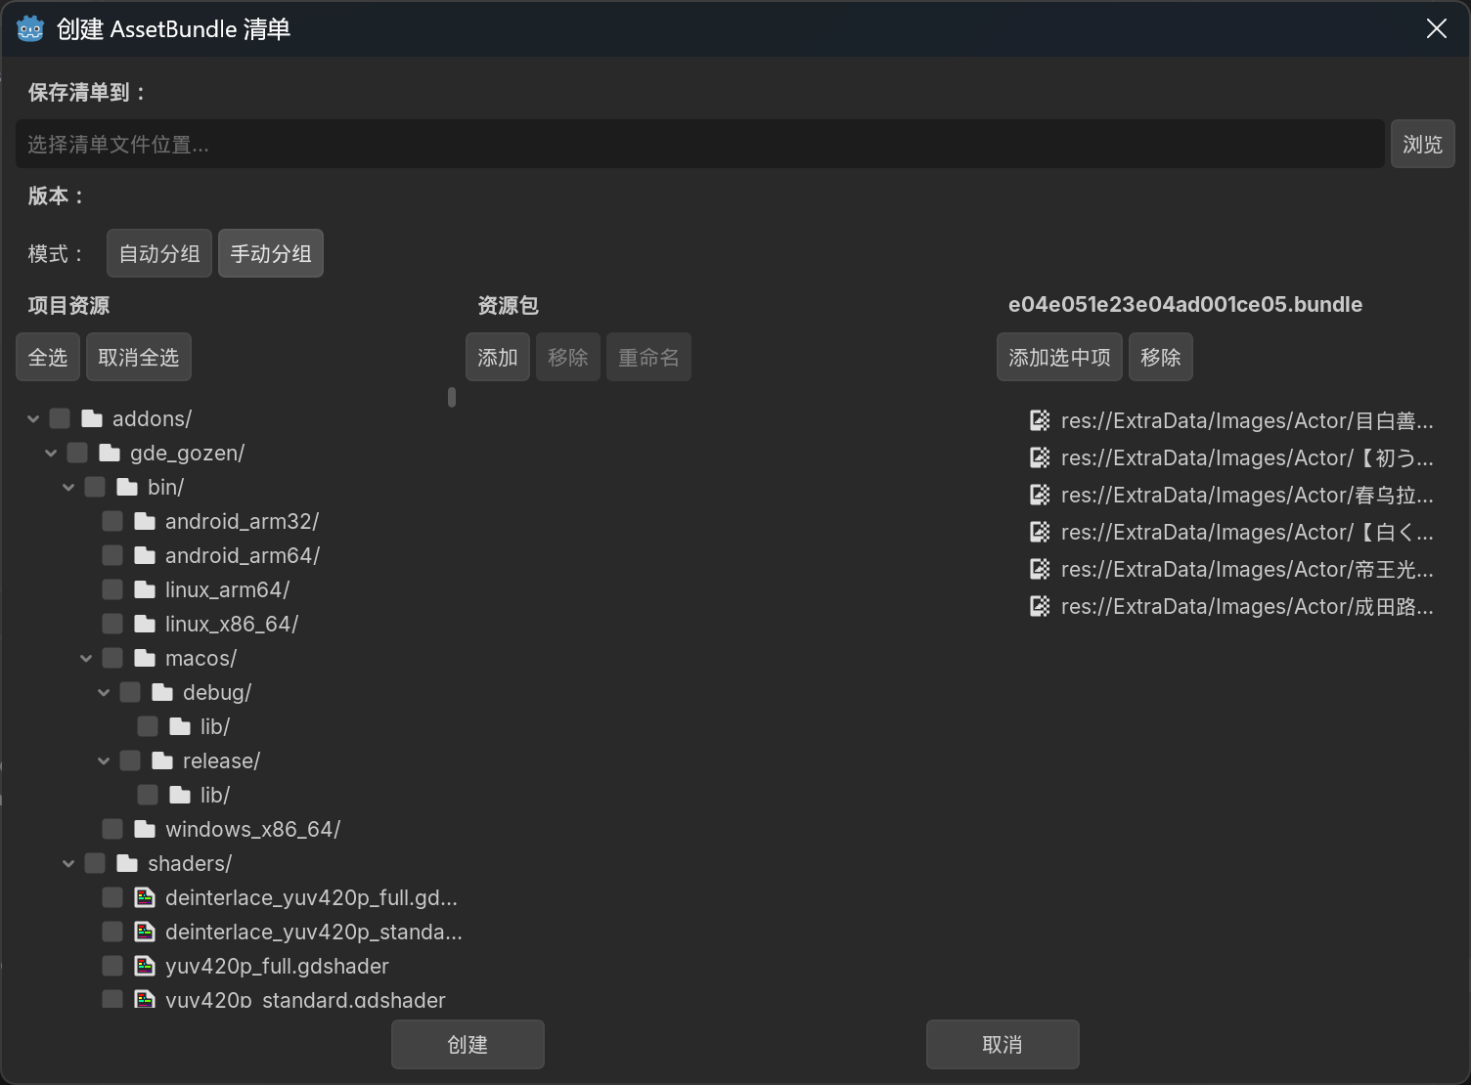The image size is (1471, 1085).
Task: Click the deinterlace_yuv420p_standa shader file icon
Action: (145, 933)
